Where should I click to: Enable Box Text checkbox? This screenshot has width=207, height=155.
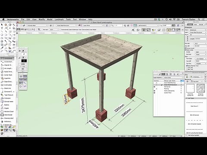pyautogui.click(x=187, y=69)
